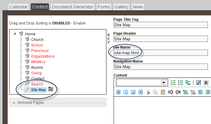Click the Page Header field

click(161, 39)
